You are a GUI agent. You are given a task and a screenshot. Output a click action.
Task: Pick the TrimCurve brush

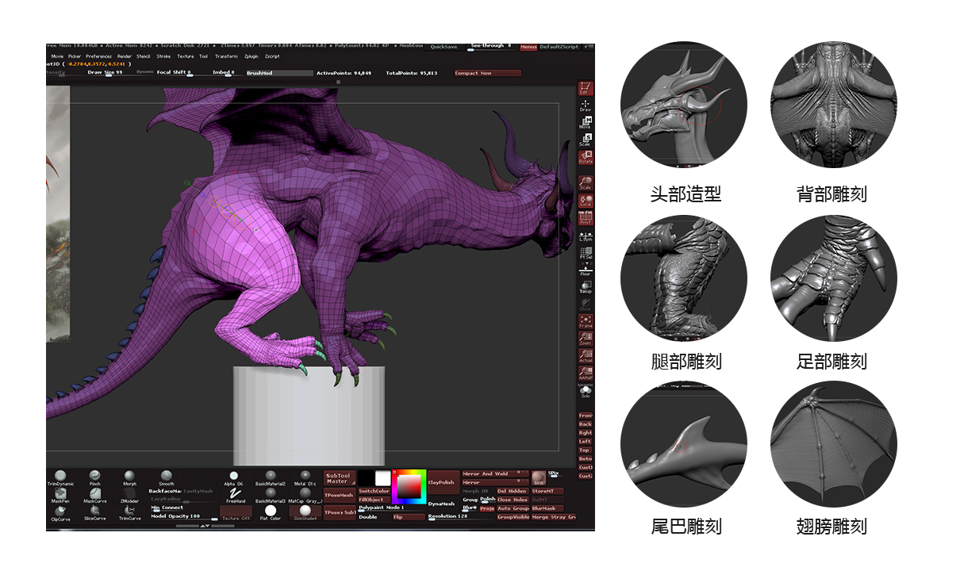pyautogui.click(x=129, y=513)
